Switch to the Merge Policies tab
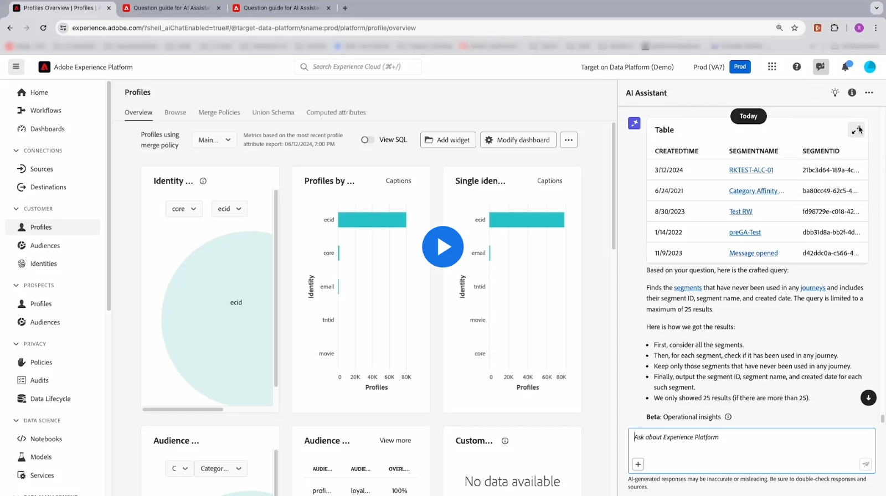886x496 pixels. 219,112
